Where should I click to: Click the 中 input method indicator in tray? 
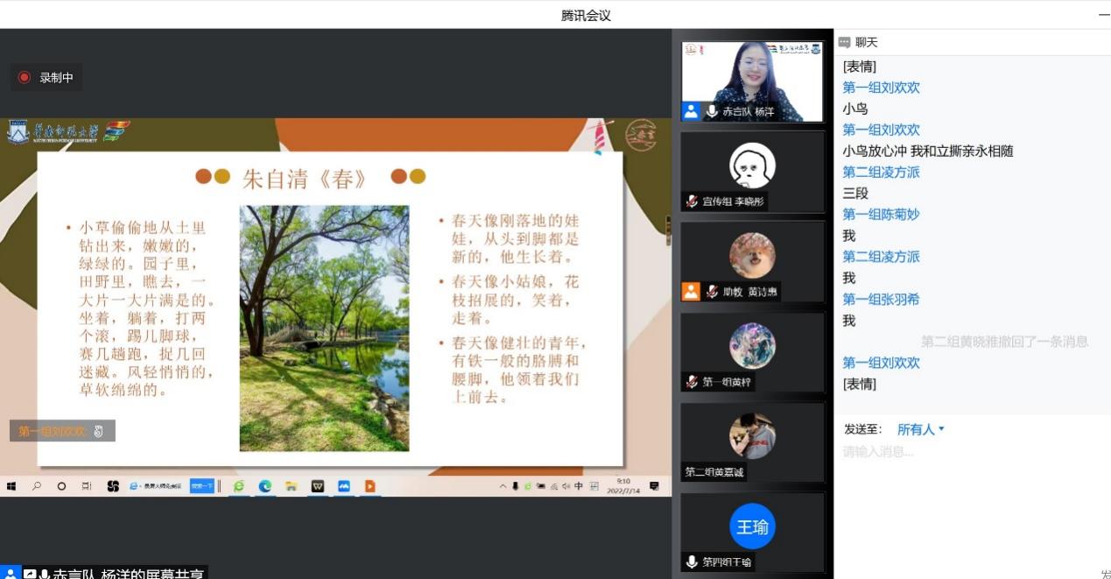click(579, 486)
